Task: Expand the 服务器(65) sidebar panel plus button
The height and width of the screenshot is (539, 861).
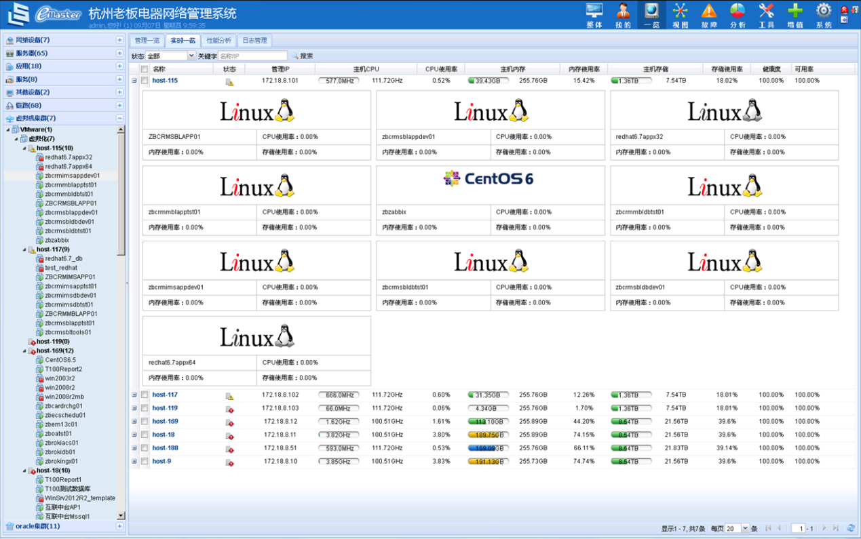Action: (x=120, y=54)
